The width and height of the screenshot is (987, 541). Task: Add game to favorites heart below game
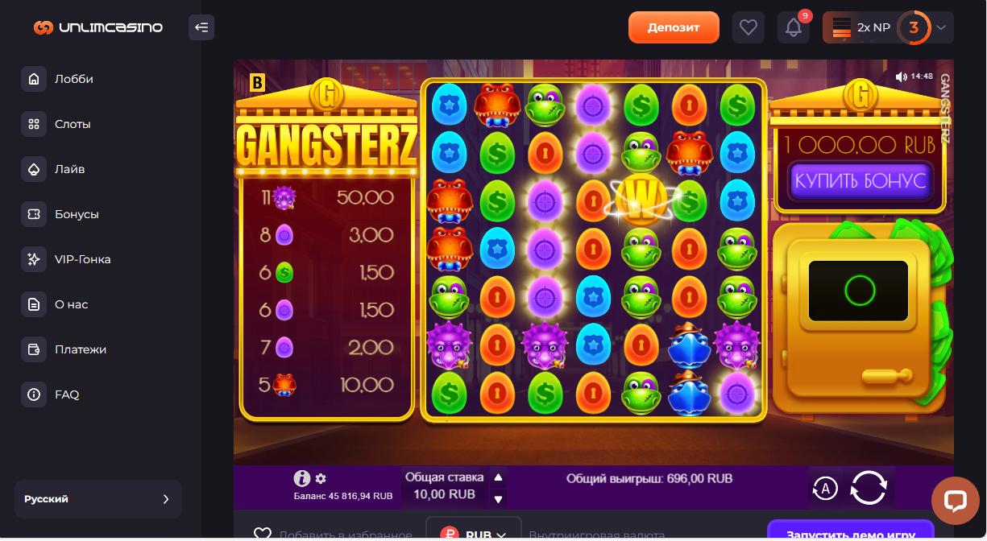(262, 535)
